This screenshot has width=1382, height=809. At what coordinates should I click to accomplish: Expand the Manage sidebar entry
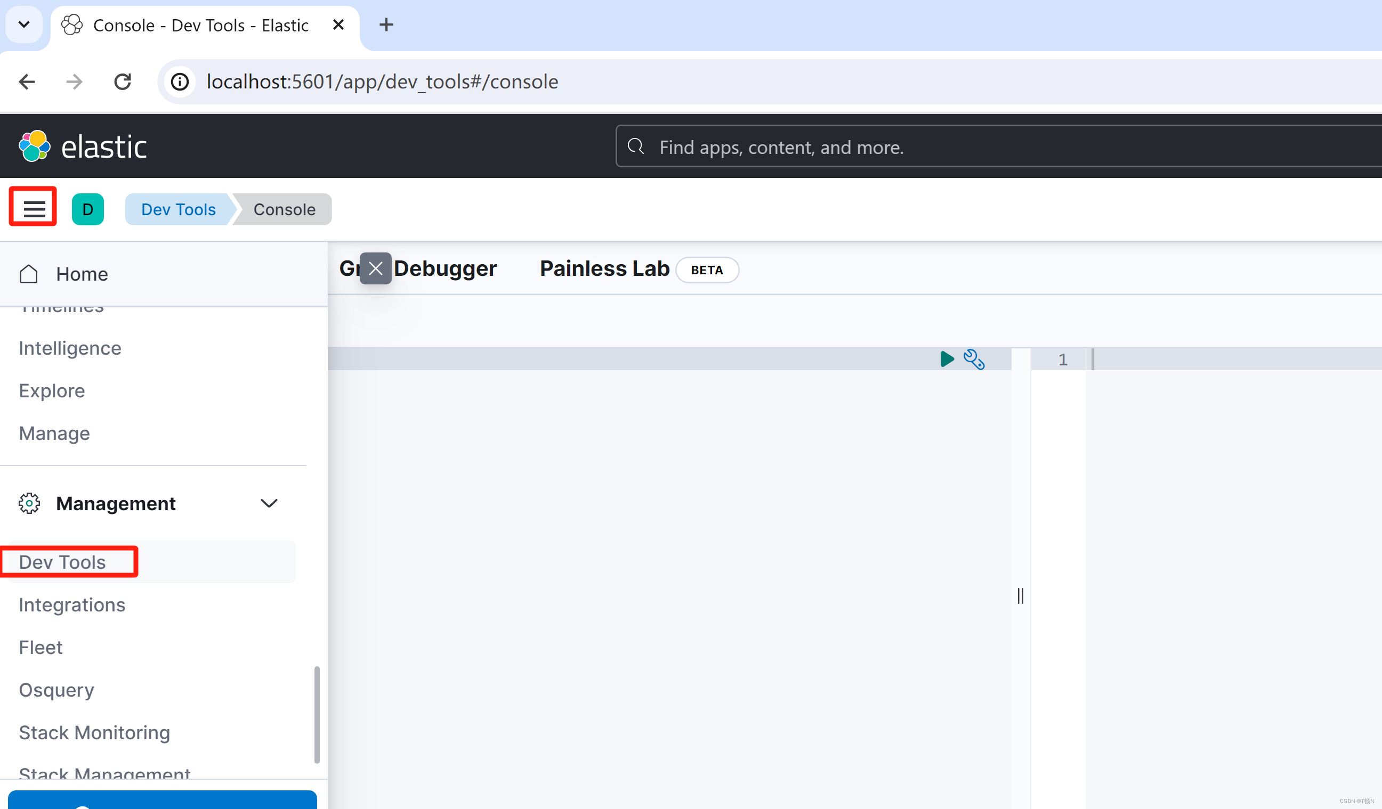[x=54, y=433]
